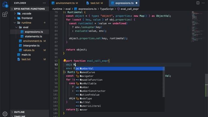Click the lightbulb quick fix icon
The image size is (208, 117).
pyautogui.click(x=65, y=60)
